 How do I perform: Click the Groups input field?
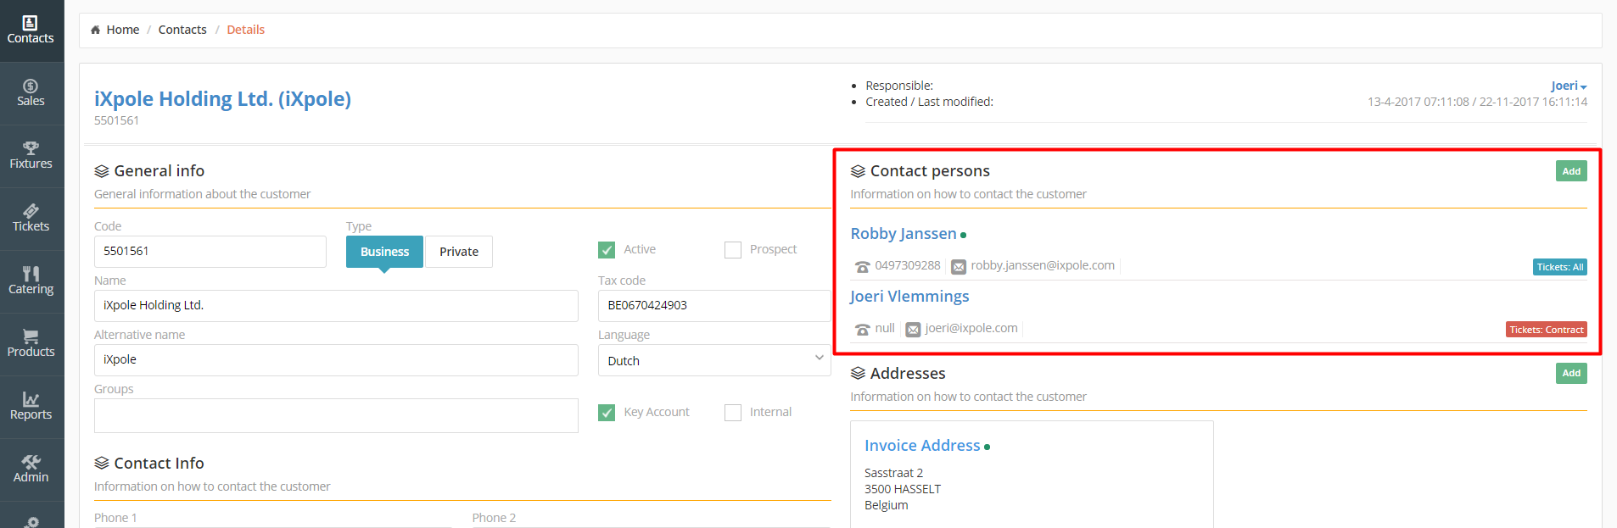(336, 415)
